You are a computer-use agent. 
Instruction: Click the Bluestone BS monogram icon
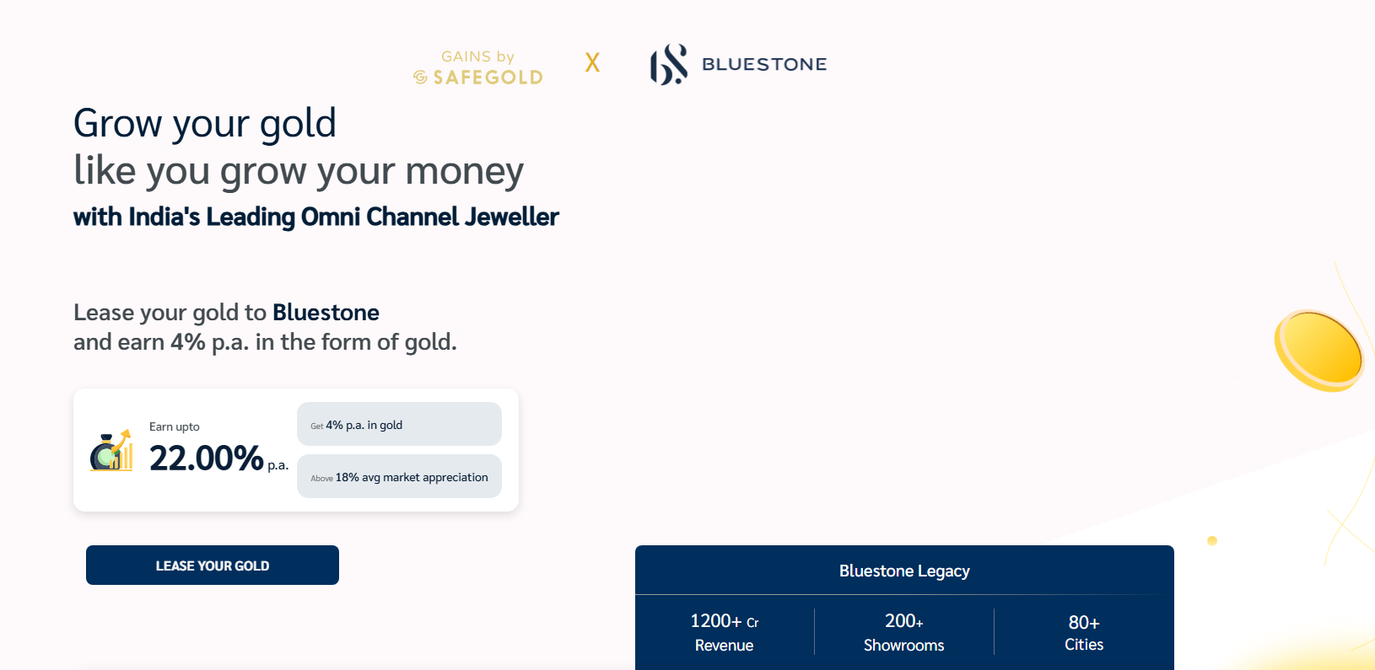668,64
